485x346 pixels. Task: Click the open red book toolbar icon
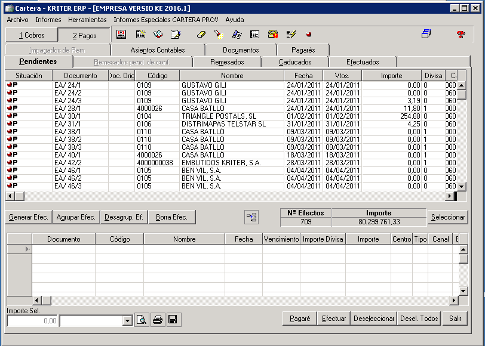(x=158, y=34)
